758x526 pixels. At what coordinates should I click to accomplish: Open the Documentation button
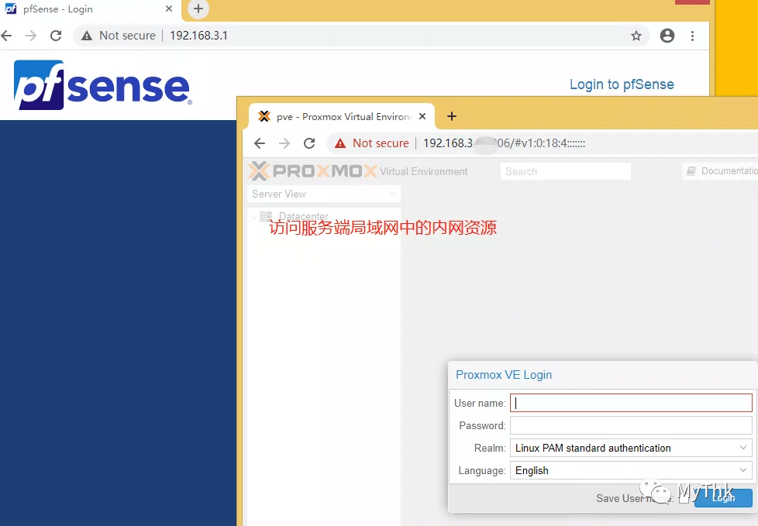(x=721, y=171)
